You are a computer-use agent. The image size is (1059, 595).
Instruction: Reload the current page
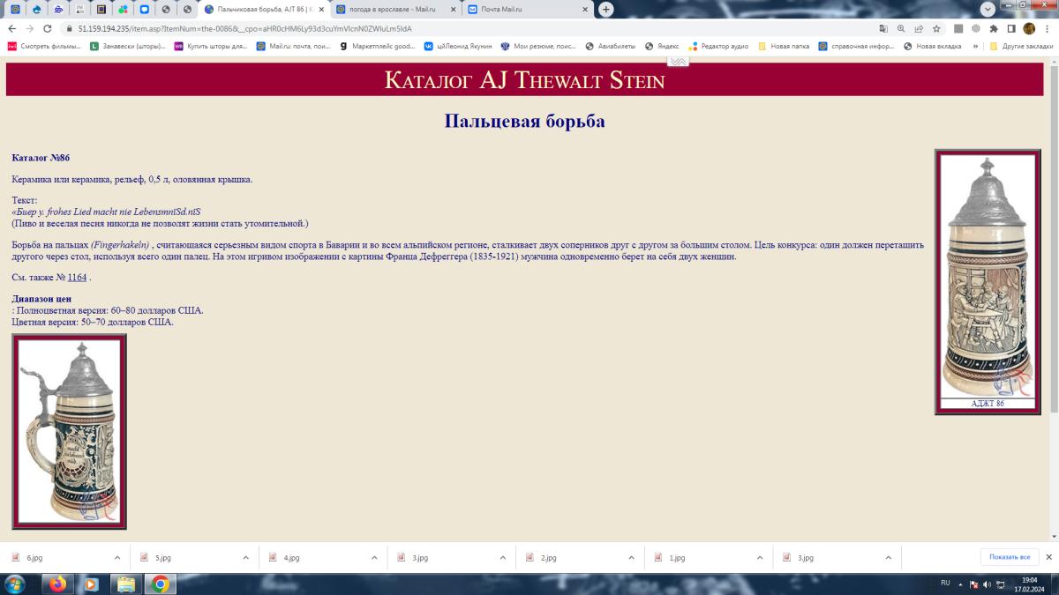coord(47,28)
